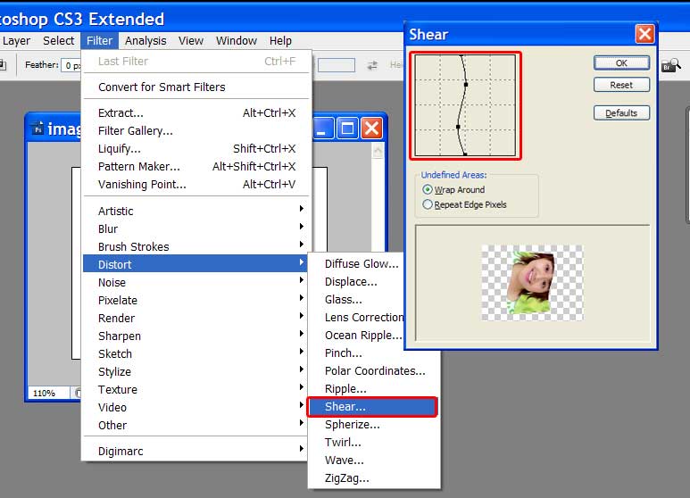Click upper control point on shear curve
This screenshot has height=498, width=690.
tap(466, 85)
